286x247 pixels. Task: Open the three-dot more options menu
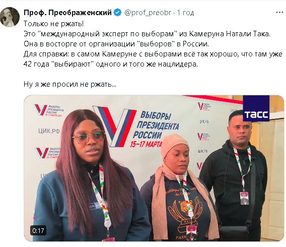click(279, 13)
